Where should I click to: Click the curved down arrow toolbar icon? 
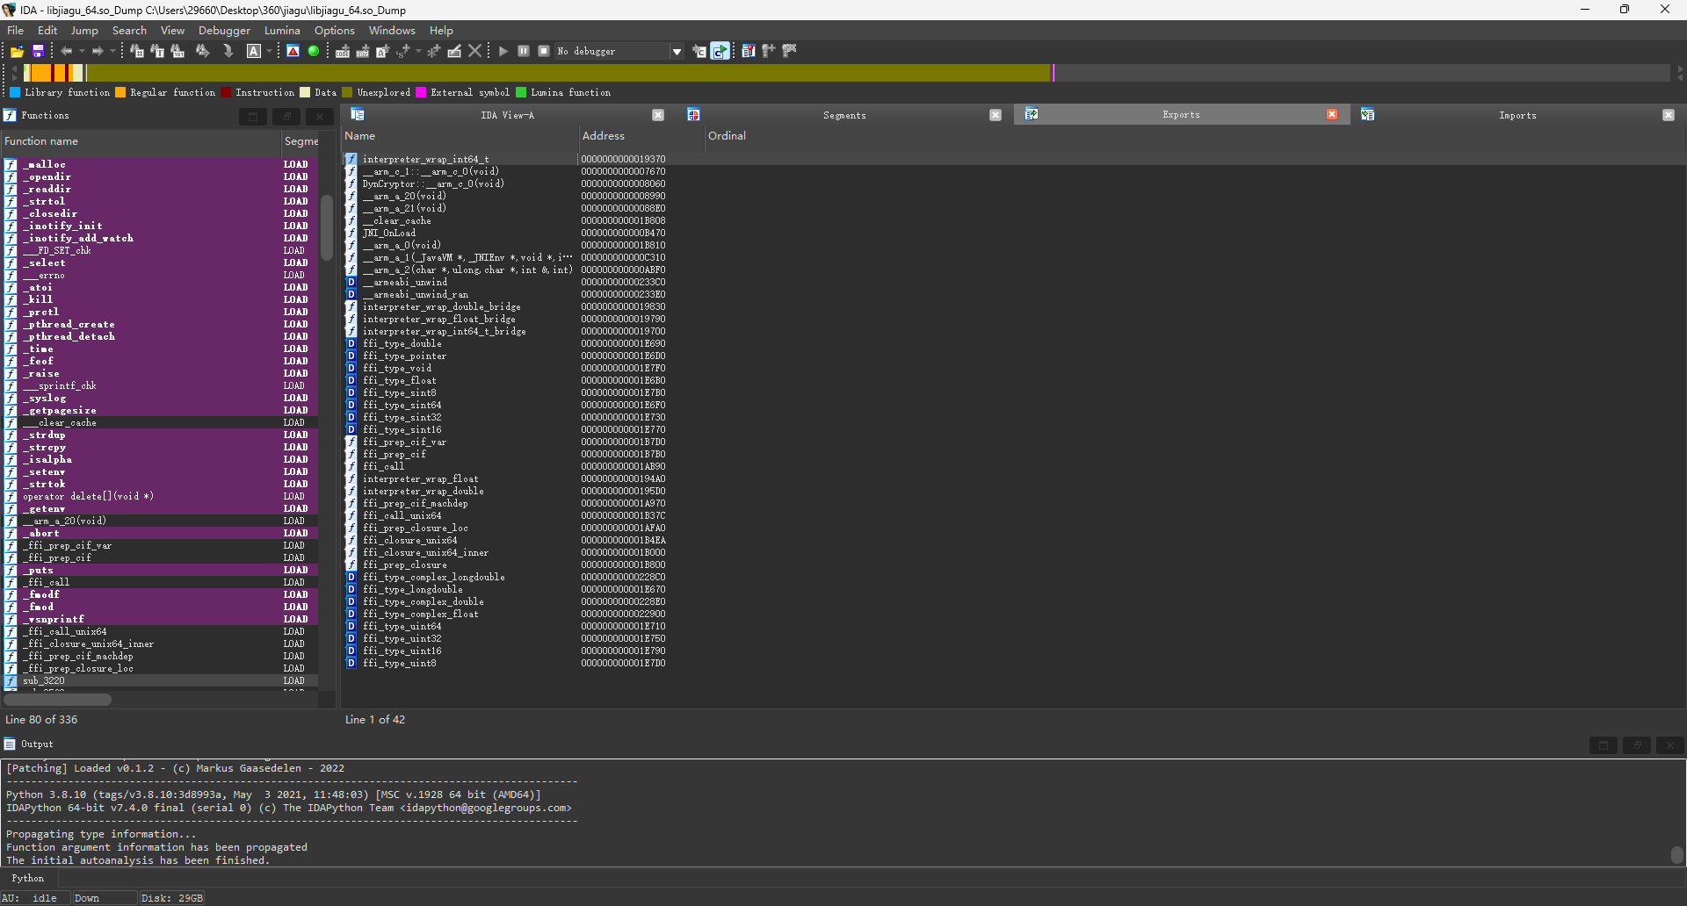pyautogui.click(x=228, y=52)
